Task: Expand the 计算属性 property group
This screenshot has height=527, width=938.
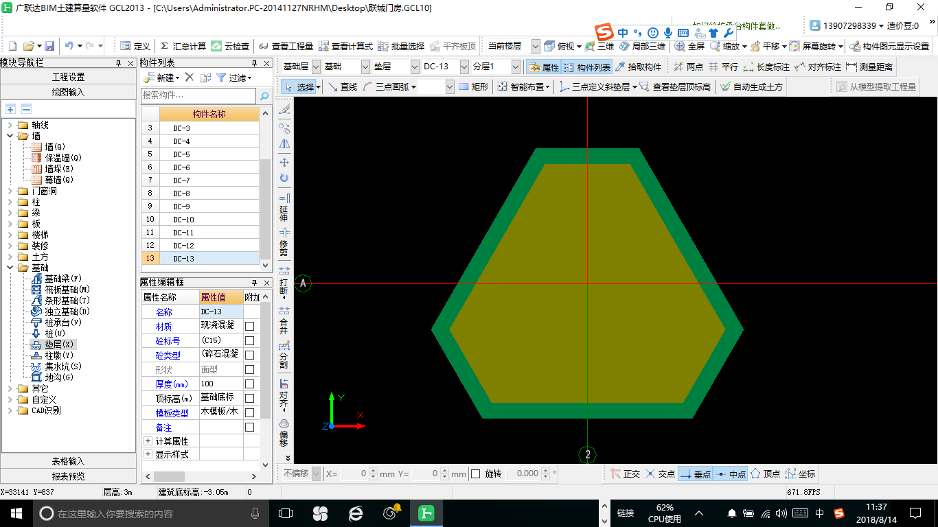Action: pyautogui.click(x=148, y=441)
